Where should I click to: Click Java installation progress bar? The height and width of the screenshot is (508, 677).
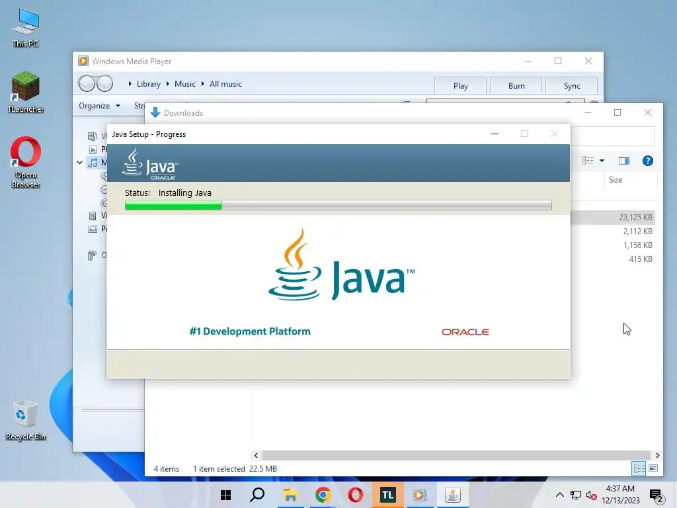[338, 205]
